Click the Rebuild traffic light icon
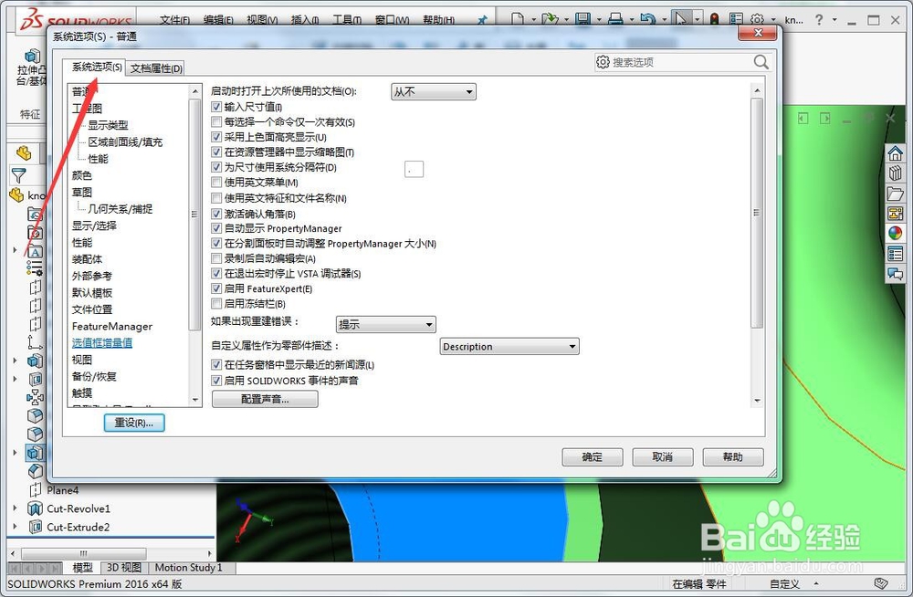913x597 pixels. click(x=715, y=19)
